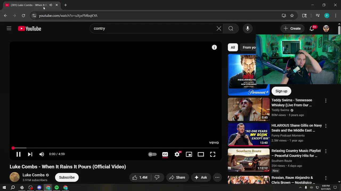The image size is (341, 191).
Task: Toggle closed captions CC button
Action: click(165, 154)
